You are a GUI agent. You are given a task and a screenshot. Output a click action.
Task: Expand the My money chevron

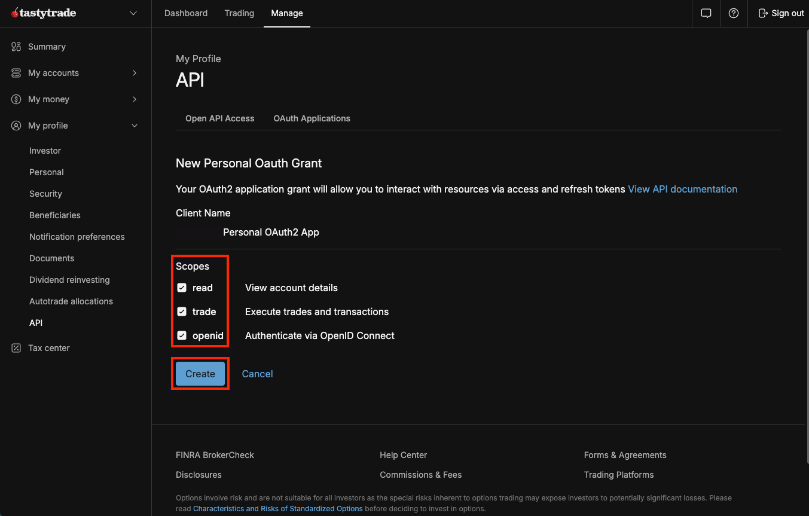pos(135,99)
